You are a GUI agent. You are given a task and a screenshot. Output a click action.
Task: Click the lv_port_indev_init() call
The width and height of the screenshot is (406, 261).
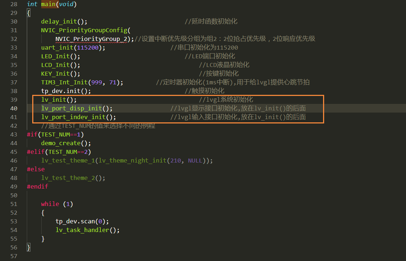(x=79, y=117)
